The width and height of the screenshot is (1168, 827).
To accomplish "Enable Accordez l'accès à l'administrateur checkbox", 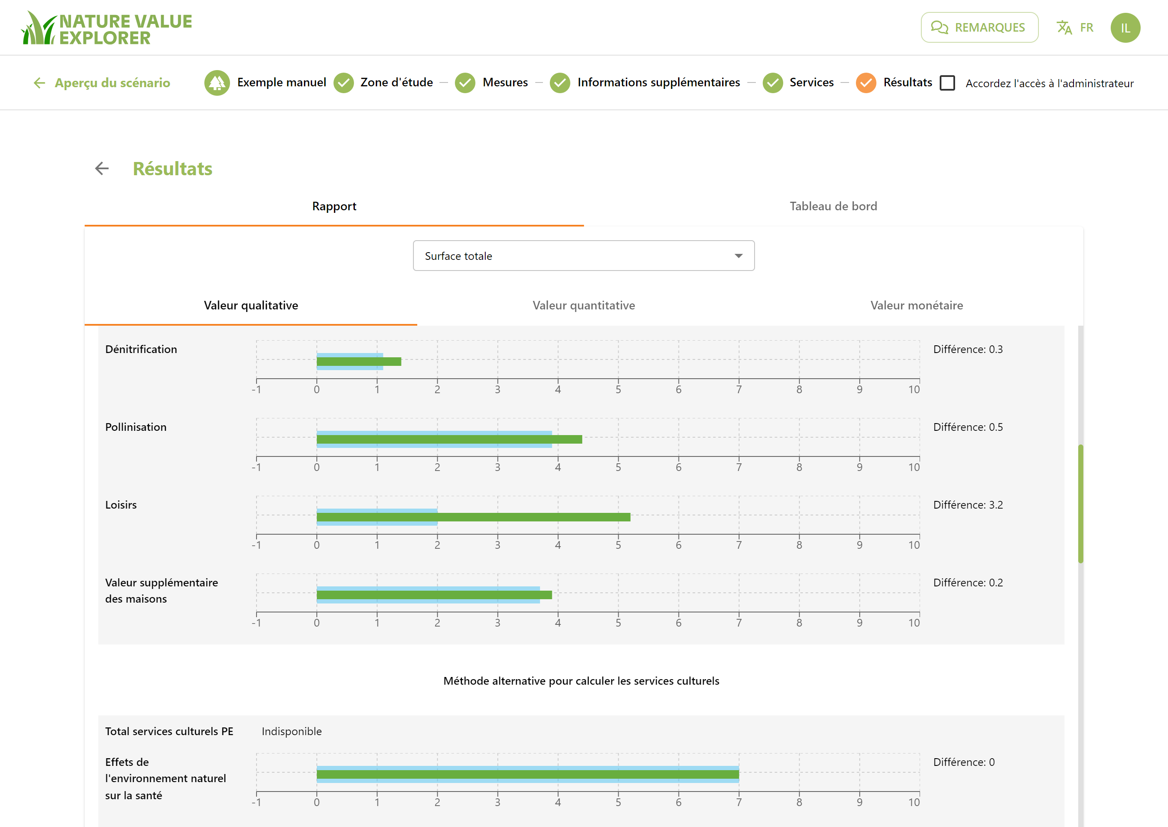I will pyautogui.click(x=947, y=83).
